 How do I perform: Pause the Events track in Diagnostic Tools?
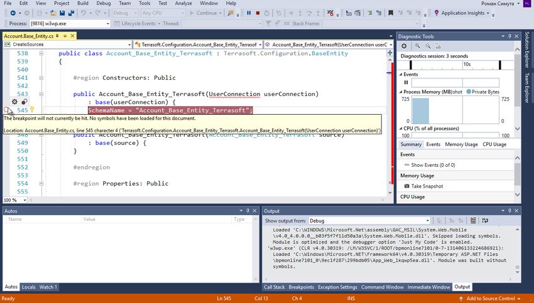point(406,82)
